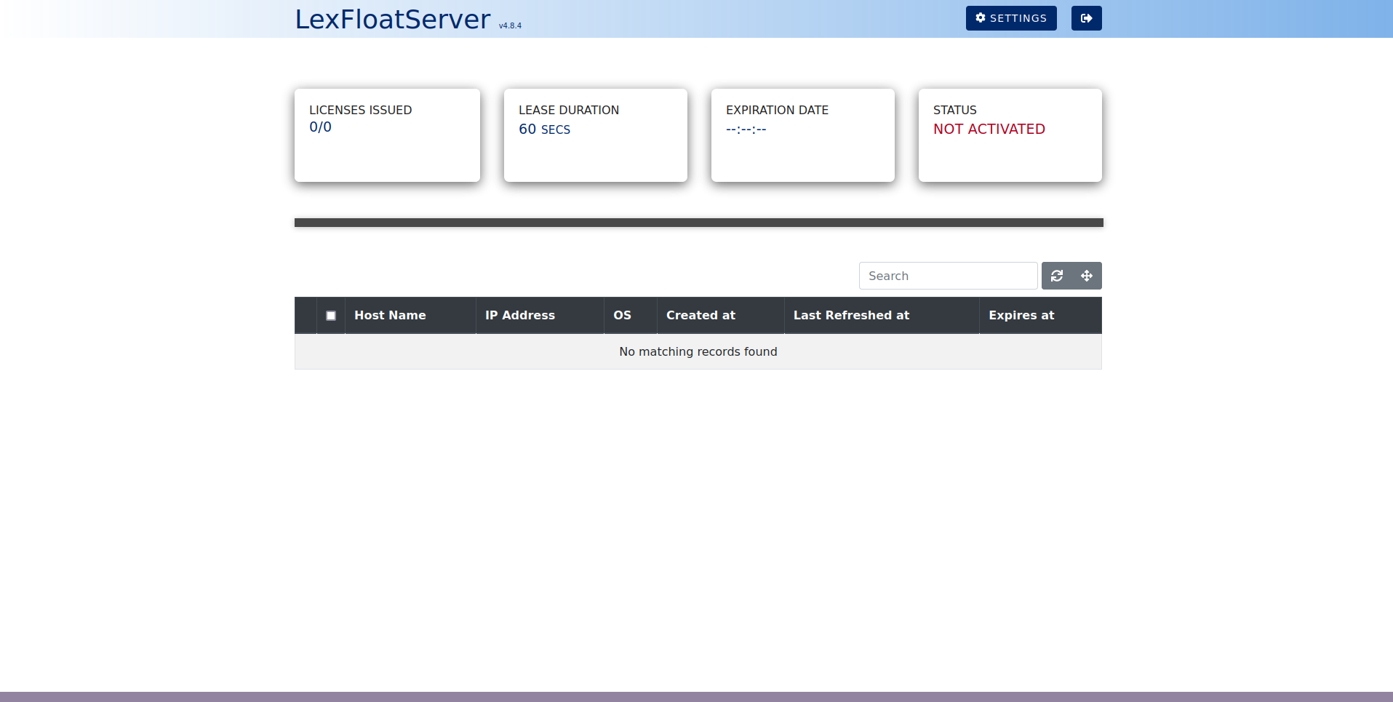1393x702 pixels.
Task: Click the v4.8.4 version label
Action: pos(510,25)
